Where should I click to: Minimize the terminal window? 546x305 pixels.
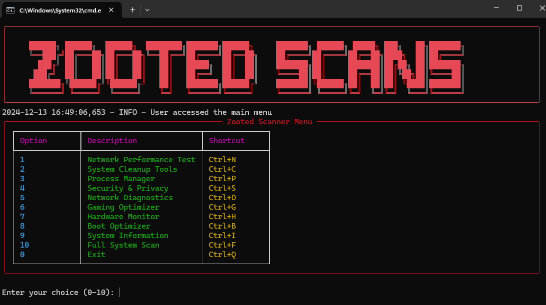[497, 8]
